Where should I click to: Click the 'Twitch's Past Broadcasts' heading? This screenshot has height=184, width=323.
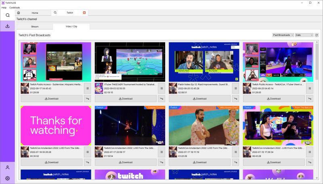34,35
